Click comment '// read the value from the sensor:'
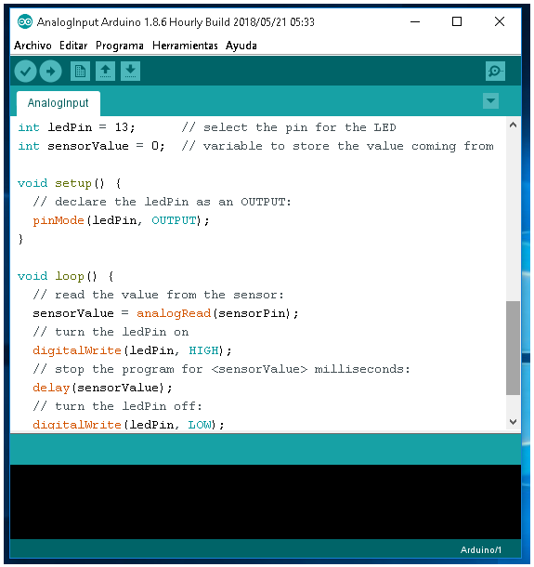534x567 pixels. (159, 295)
